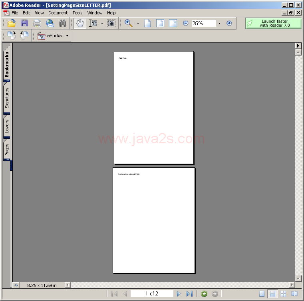
Task: Jump to last page button
Action: click(189, 294)
